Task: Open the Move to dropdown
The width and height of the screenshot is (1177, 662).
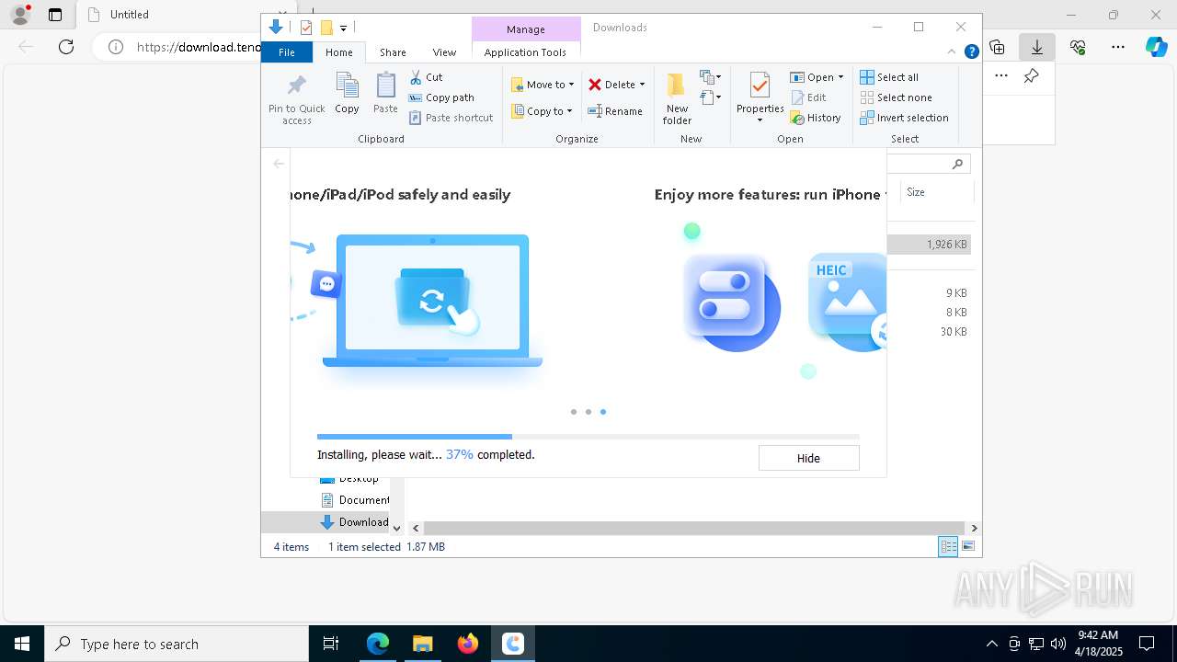Action: (543, 85)
